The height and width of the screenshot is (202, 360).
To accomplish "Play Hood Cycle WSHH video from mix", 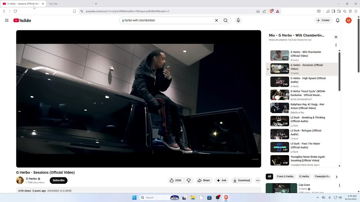I will click(302, 95).
